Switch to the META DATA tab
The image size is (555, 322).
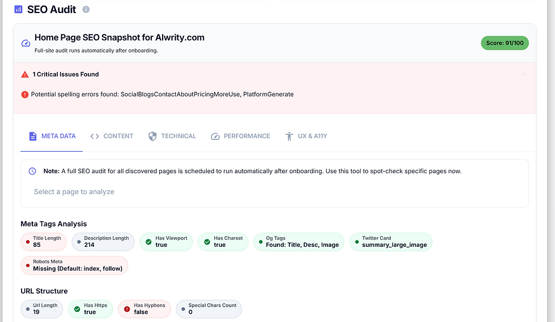[52, 136]
